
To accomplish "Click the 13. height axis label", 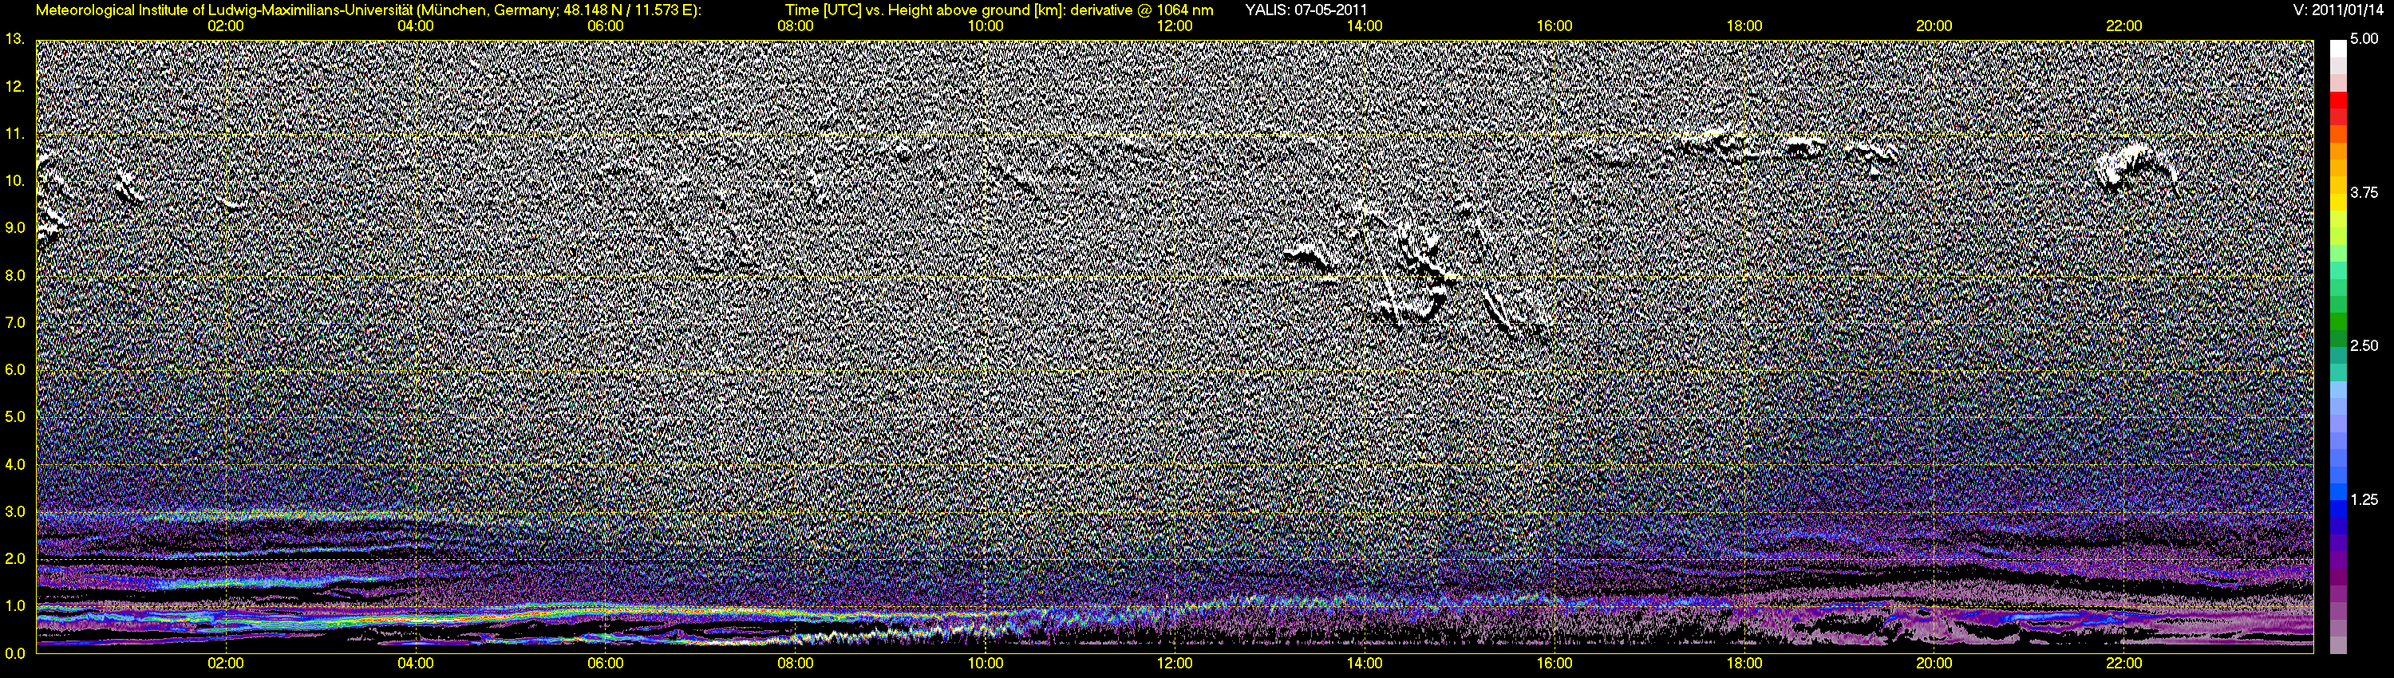I will coord(15,39).
